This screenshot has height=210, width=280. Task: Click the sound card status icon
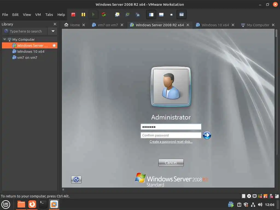click(x=271, y=196)
